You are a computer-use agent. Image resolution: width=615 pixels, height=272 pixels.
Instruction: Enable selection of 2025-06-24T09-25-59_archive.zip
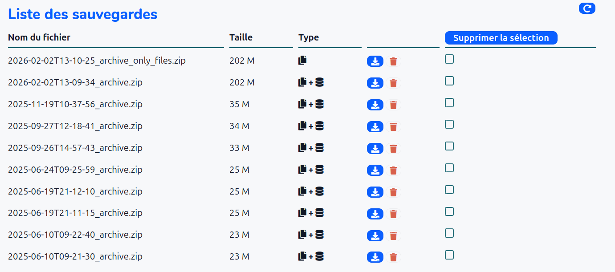point(449,168)
